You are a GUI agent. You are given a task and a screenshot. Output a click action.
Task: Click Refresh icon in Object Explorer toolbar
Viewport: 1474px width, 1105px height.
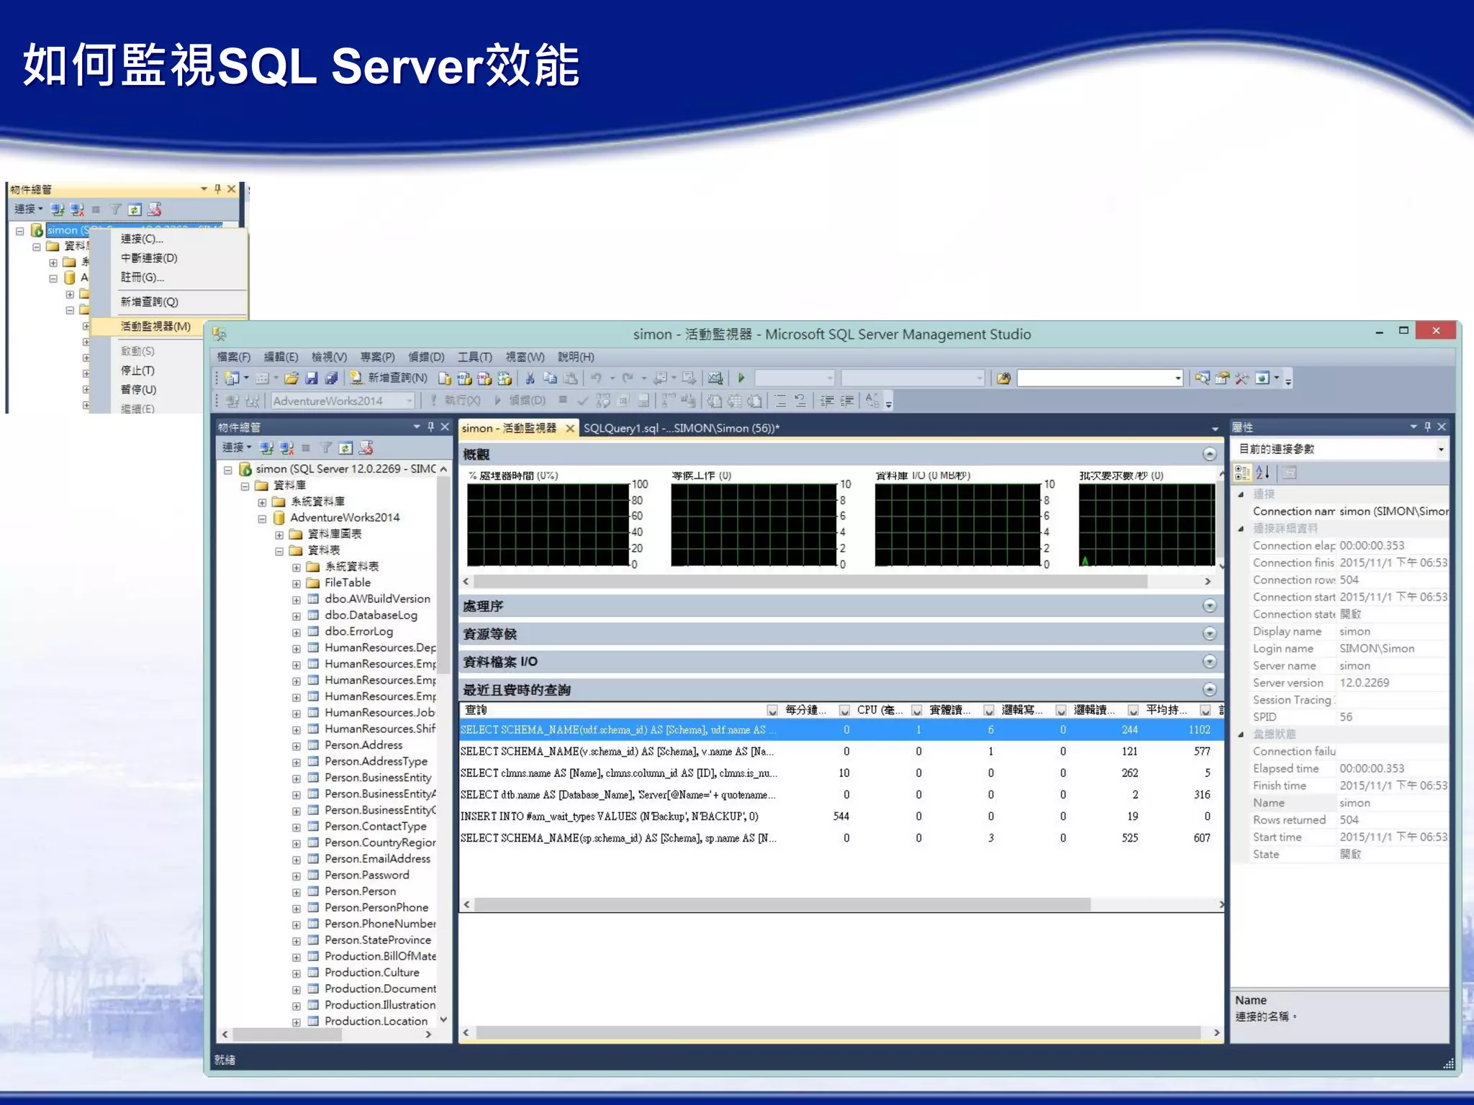[x=346, y=448]
